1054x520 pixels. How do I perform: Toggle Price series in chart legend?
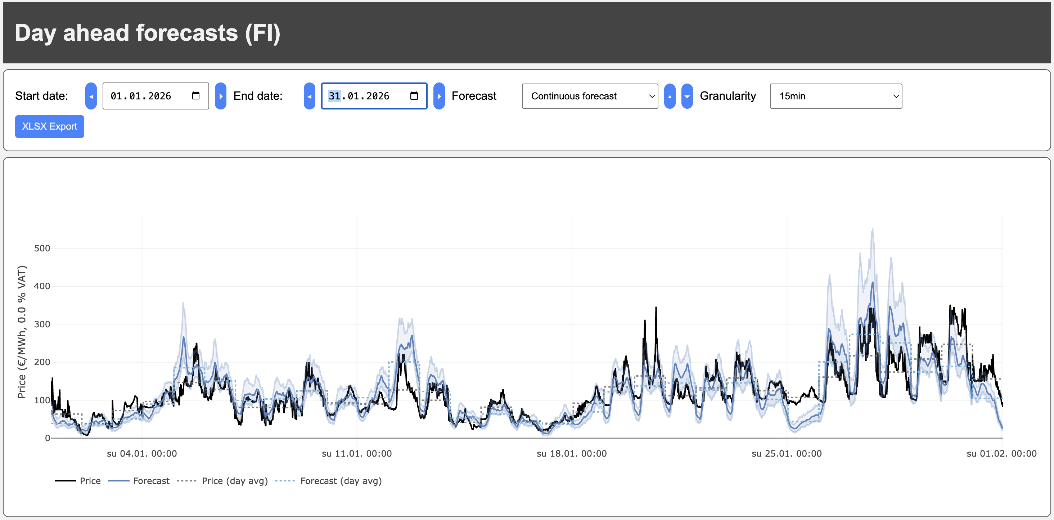90,481
